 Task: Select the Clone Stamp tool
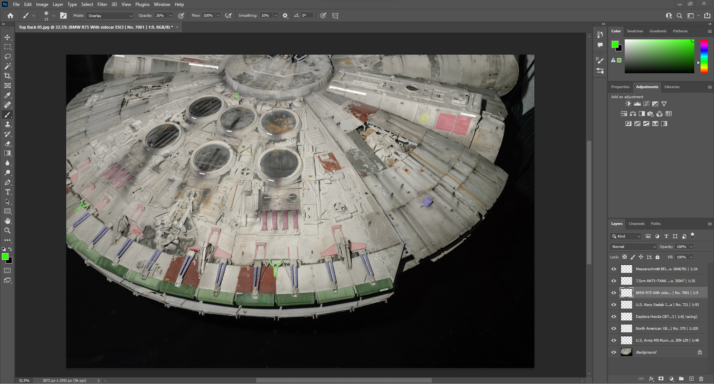click(7, 124)
